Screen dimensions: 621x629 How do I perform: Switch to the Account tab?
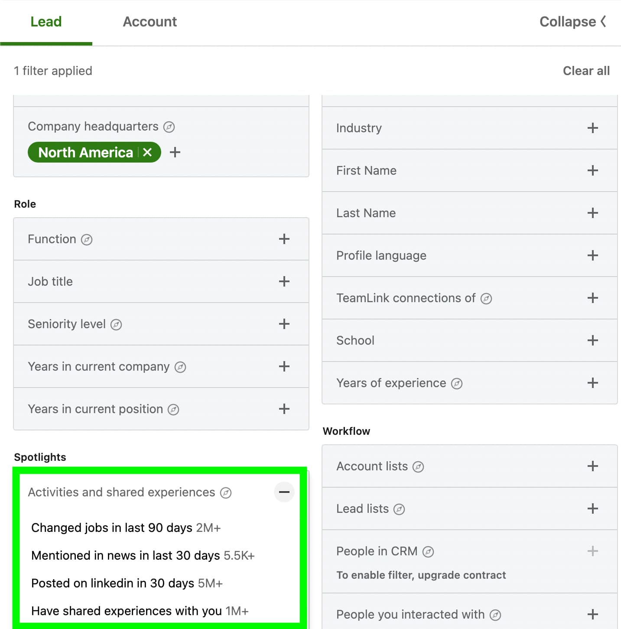tap(150, 22)
